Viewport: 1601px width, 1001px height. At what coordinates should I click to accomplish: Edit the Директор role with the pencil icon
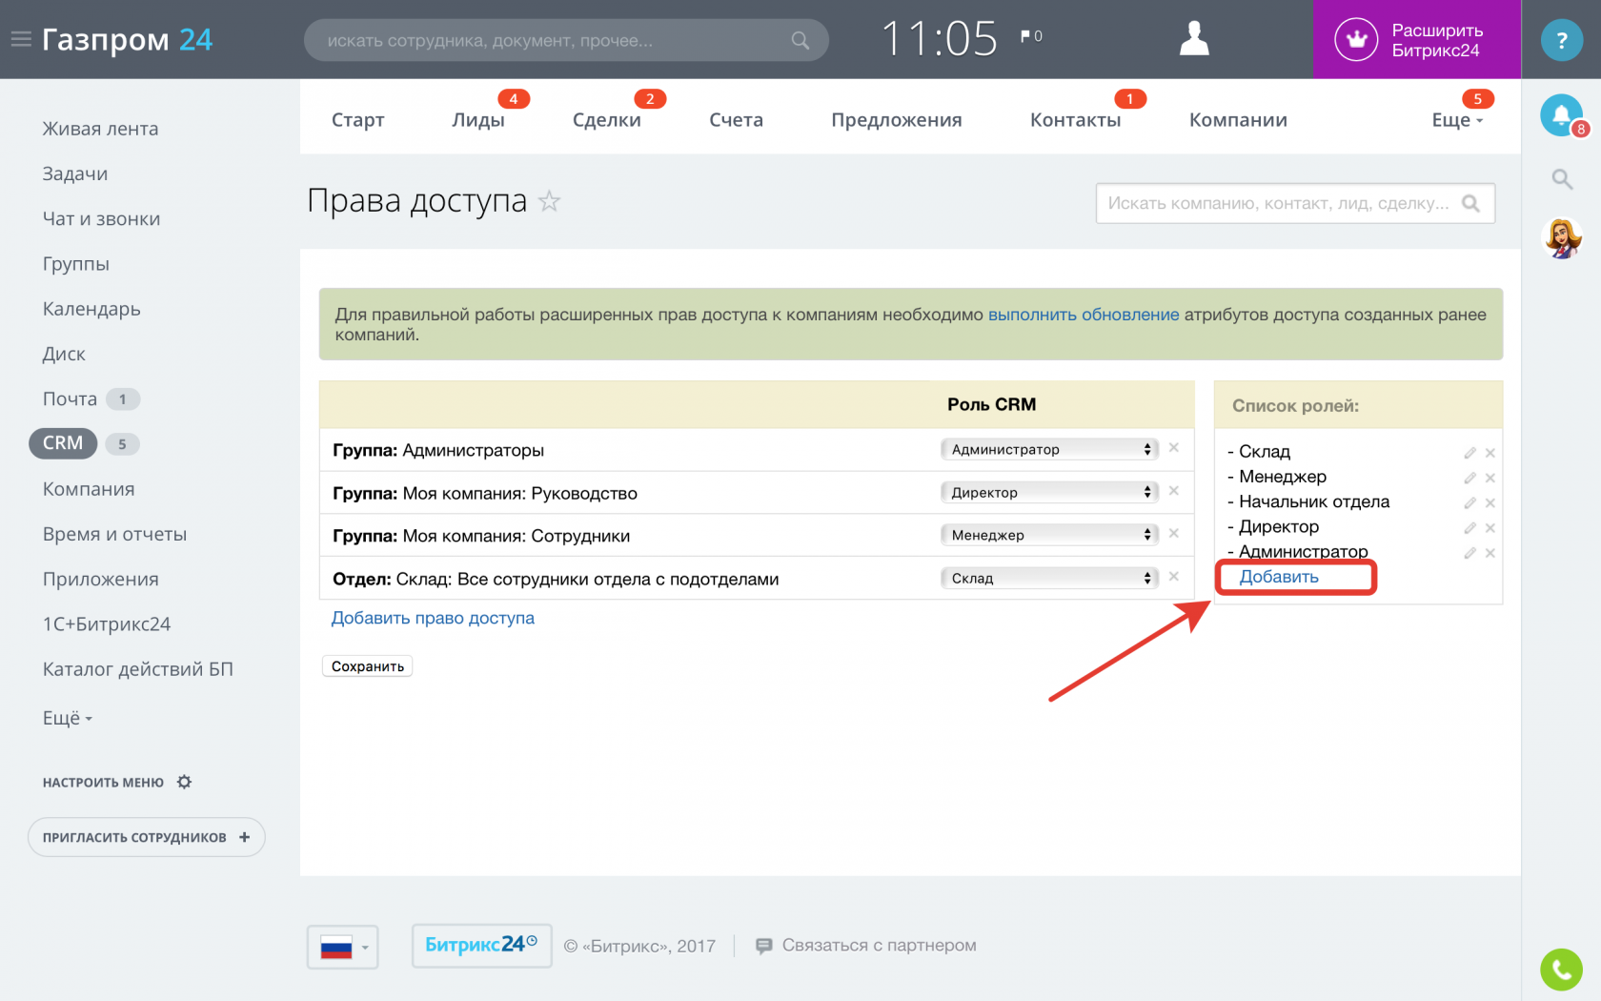click(x=1469, y=527)
